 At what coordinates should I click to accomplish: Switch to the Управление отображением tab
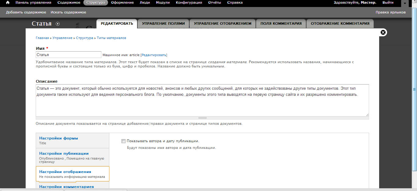coord(223,23)
